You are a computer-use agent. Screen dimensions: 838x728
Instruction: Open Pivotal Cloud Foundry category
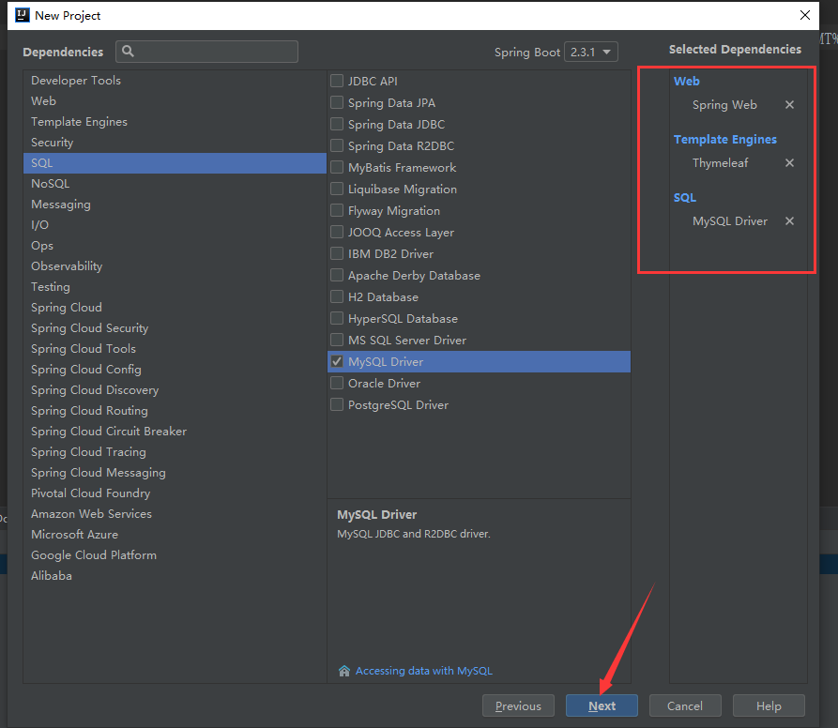[x=175, y=493]
